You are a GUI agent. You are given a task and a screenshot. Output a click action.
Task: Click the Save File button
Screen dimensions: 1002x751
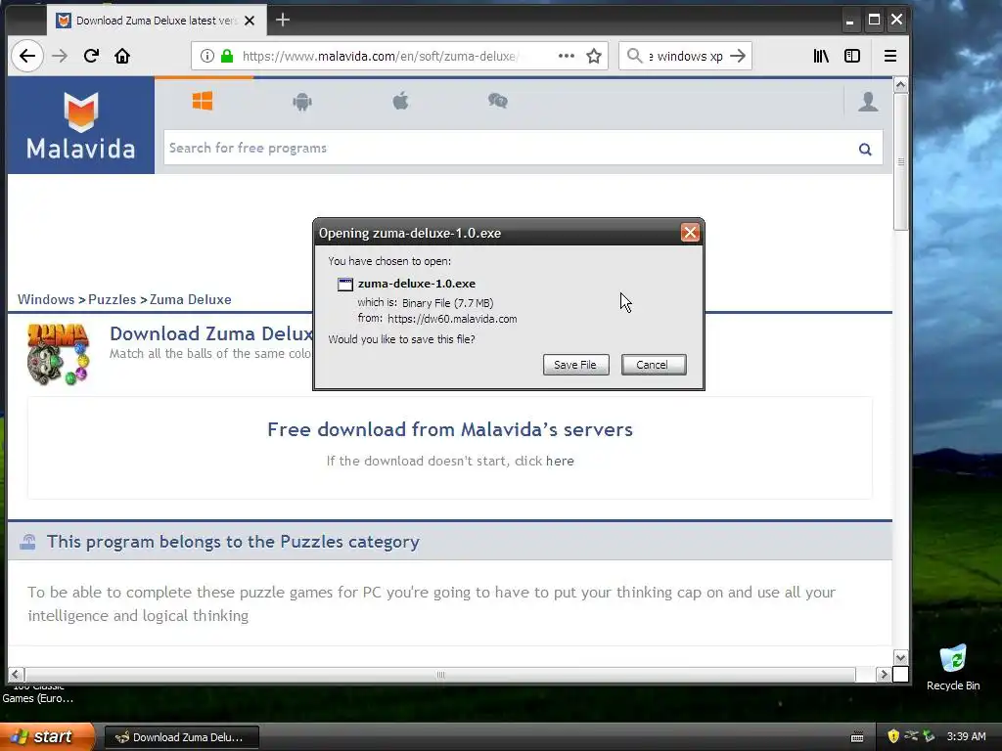pyautogui.click(x=575, y=365)
